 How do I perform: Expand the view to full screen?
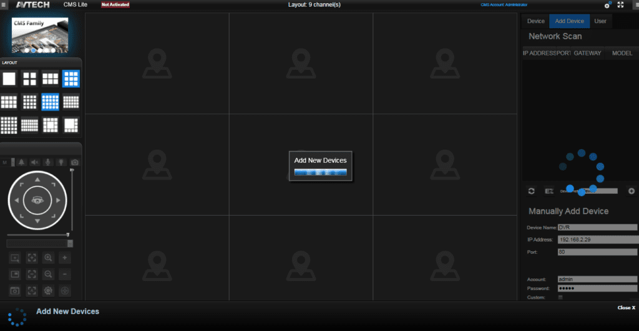(x=621, y=5)
